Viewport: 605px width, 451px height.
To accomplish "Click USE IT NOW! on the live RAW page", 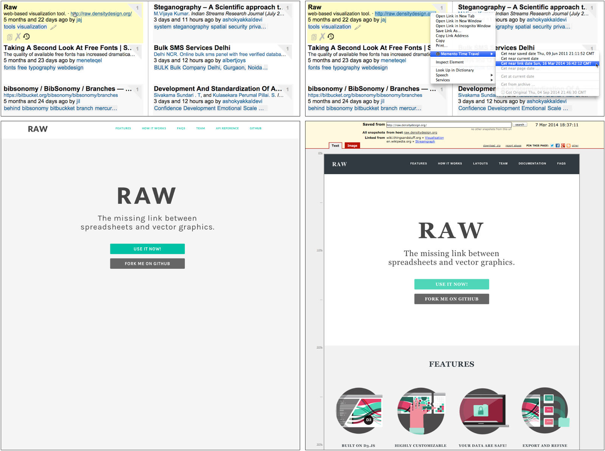I will pyautogui.click(x=147, y=249).
